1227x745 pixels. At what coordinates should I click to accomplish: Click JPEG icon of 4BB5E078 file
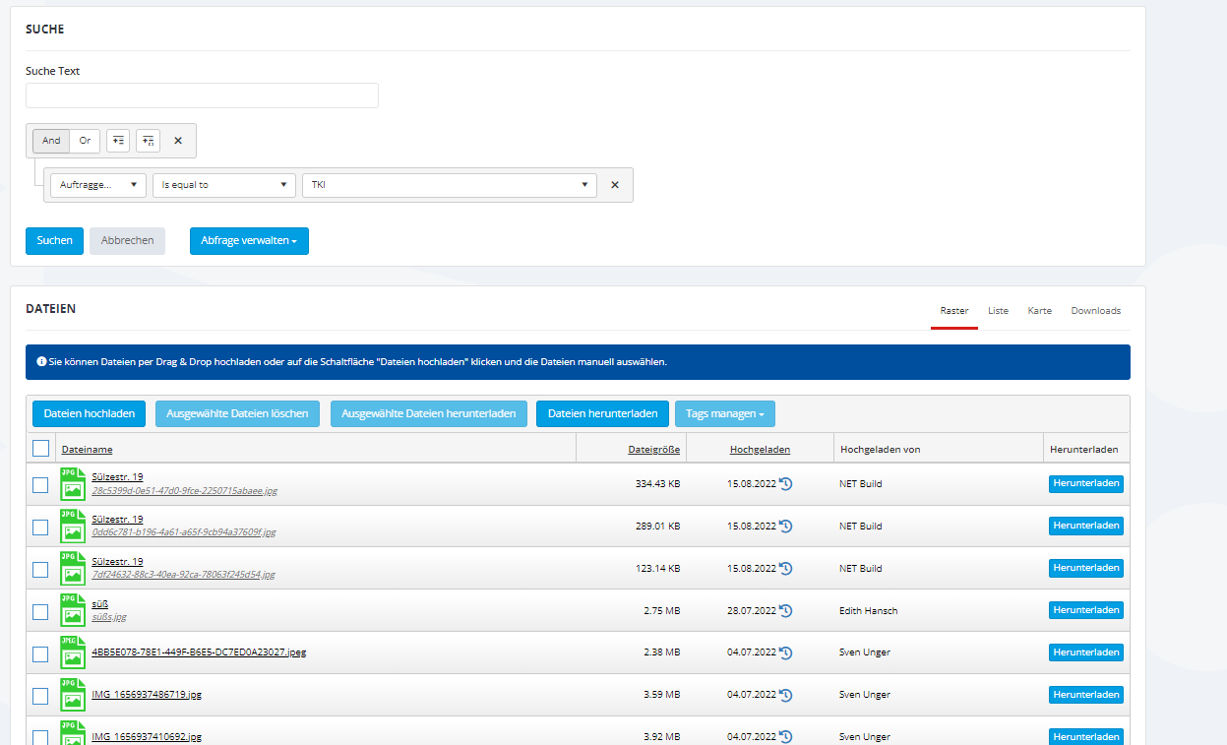click(72, 652)
